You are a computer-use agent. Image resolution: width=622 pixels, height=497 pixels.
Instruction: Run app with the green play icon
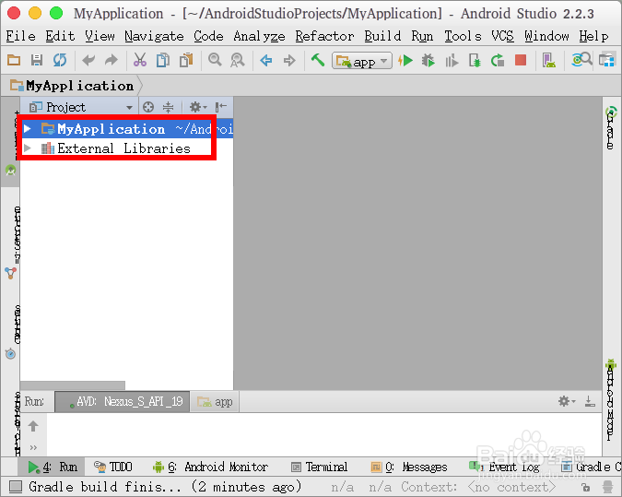(x=405, y=60)
